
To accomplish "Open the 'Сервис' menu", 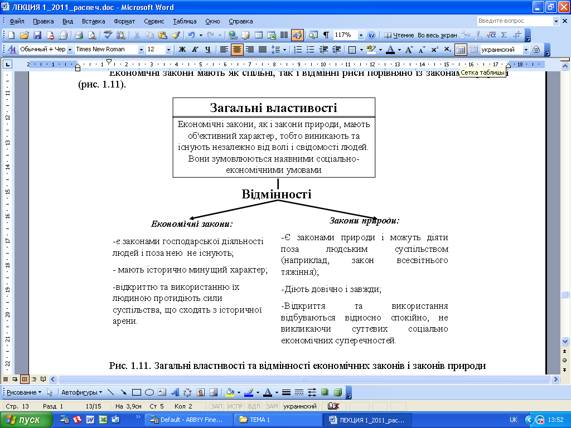I will pos(154,21).
